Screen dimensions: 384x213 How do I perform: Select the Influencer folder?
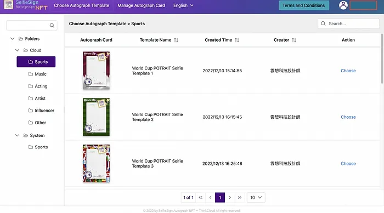pyautogui.click(x=41, y=111)
